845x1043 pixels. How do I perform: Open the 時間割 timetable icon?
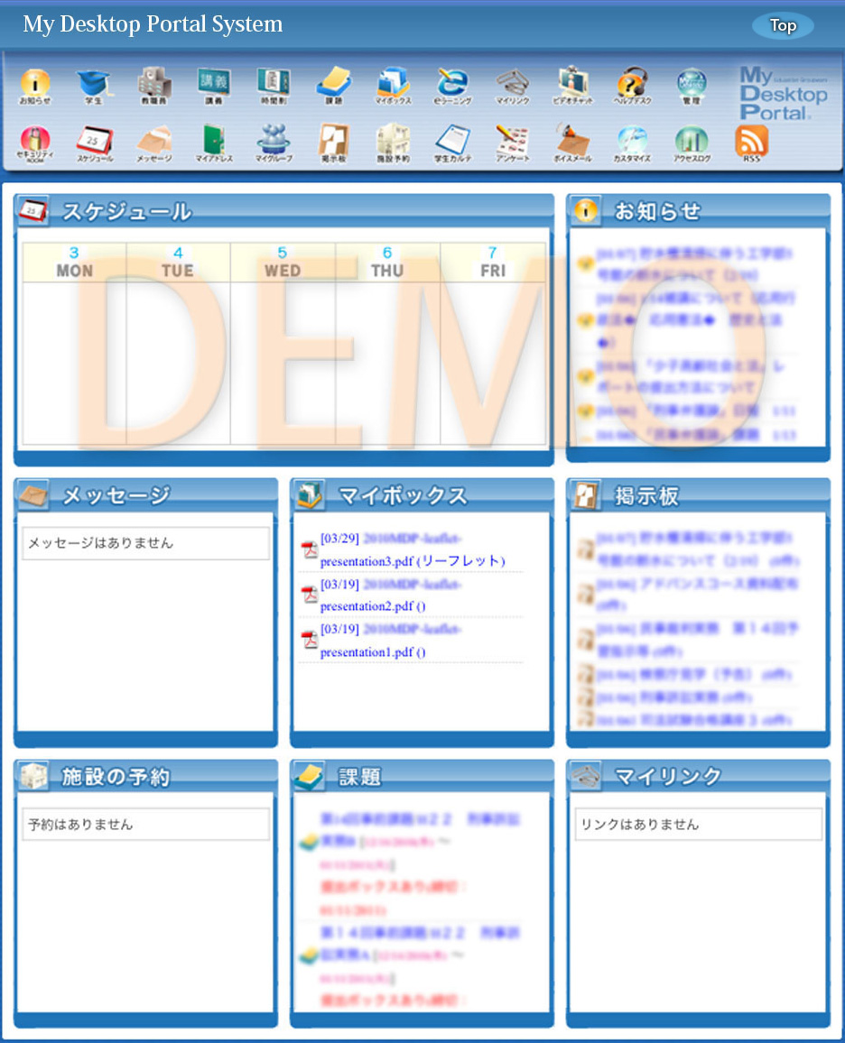coord(273,84)
